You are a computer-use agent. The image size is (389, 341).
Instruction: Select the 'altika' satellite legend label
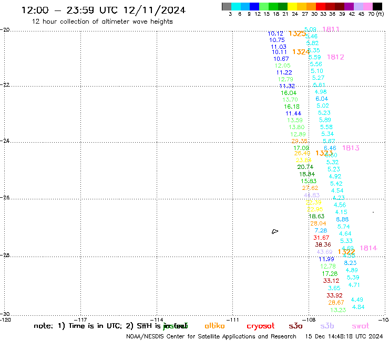tap(214, 326)
